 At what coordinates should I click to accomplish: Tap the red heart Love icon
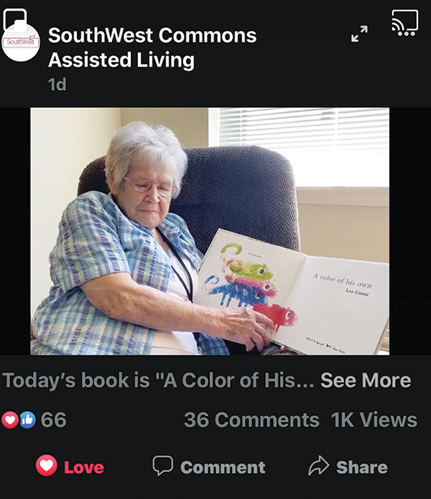[47, 465]
